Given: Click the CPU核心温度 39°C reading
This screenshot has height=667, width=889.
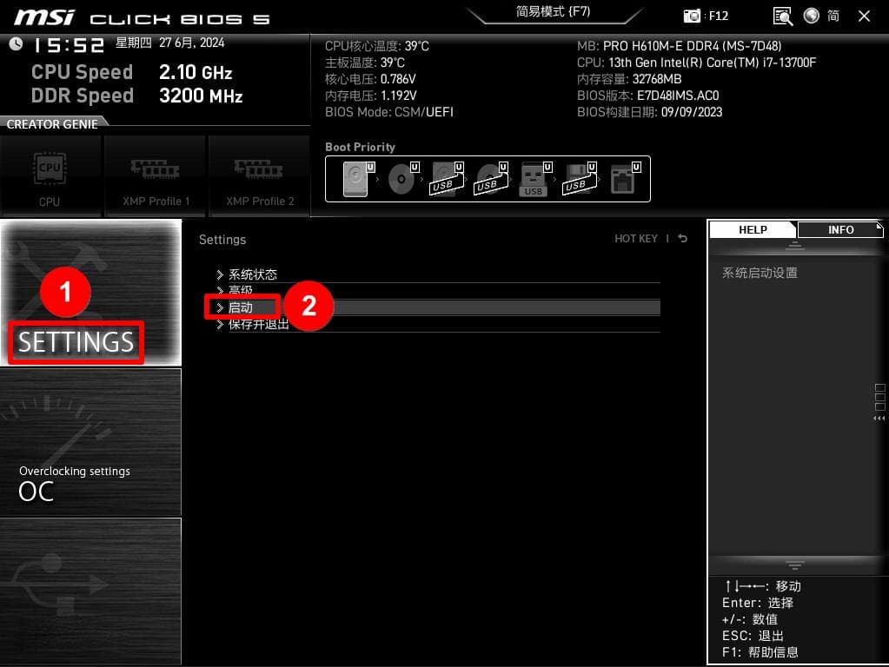Looking at the screenshot, I should [377, 46].
